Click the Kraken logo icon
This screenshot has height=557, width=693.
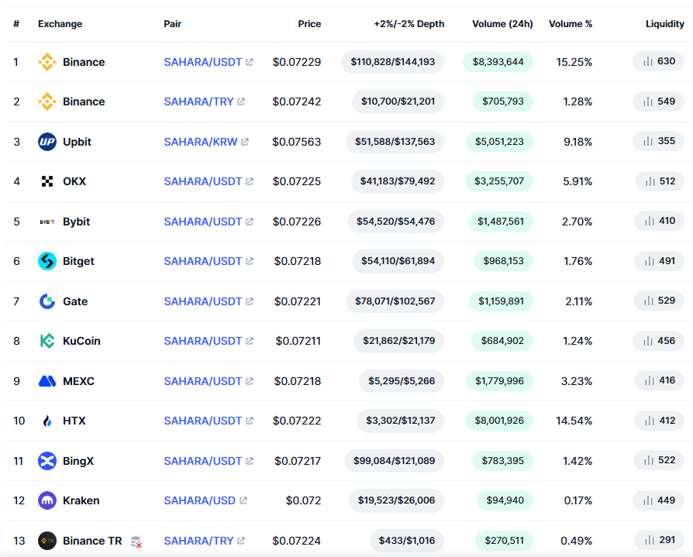[47, 500]
